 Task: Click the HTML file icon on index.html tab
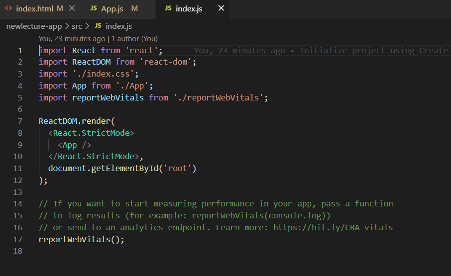(x=8, y=8)
